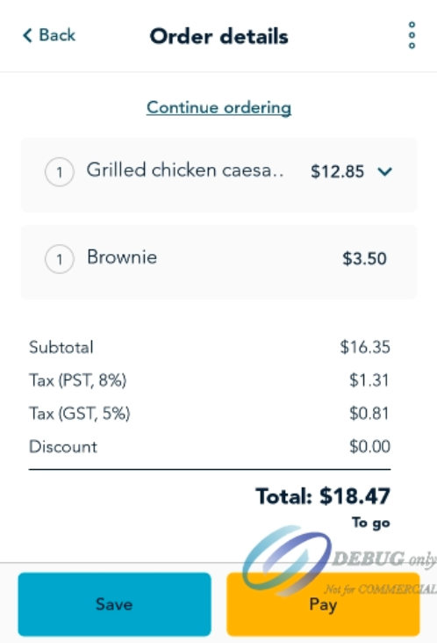Click the Subtotal line amount $16.35

coord(365,347)
